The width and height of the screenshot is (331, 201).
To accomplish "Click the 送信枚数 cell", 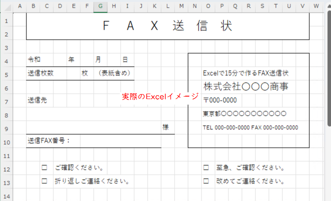I will 41,73.
